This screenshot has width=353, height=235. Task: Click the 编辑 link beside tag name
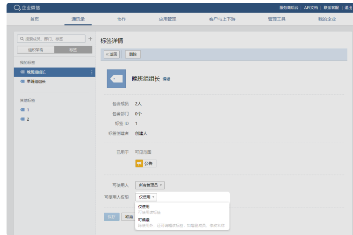tap(166, 79)
